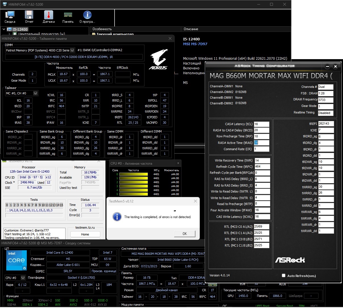The height and width of the screenshot is (308, 343).
Task: Click the Four Activate Window (tFAW) field
Action: (x=262, y=210)
